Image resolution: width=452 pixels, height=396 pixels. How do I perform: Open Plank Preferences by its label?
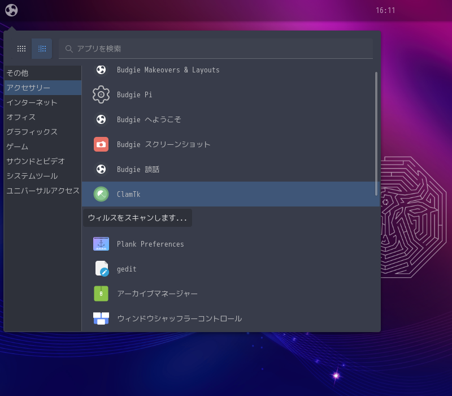click(x=150, y=244)
